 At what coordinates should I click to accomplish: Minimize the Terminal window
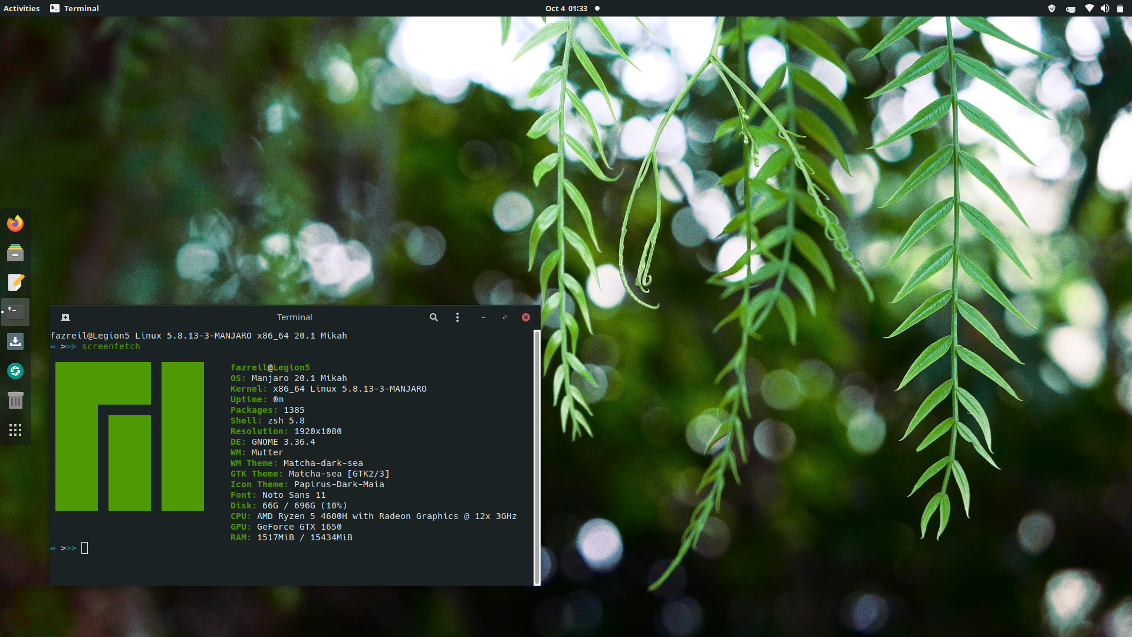click(483, 317)
